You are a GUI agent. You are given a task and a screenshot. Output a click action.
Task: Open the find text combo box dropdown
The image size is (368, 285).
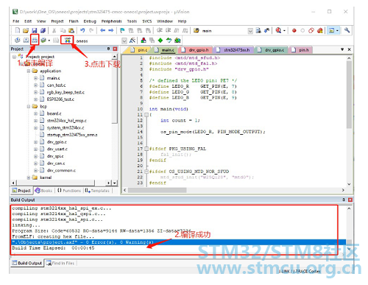click(x=250, y=31)
